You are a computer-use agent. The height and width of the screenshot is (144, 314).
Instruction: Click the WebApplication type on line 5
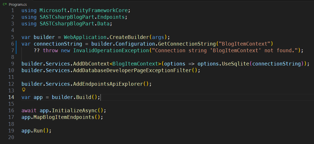[85, 37]
